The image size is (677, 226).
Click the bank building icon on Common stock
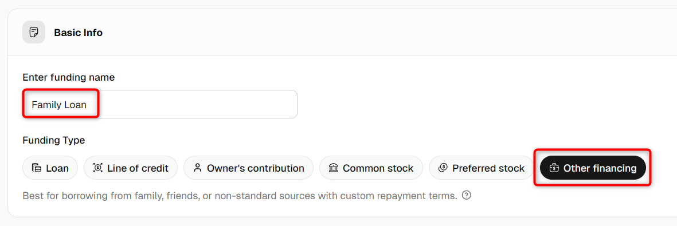pyautogui.click(x=333, y=168)
